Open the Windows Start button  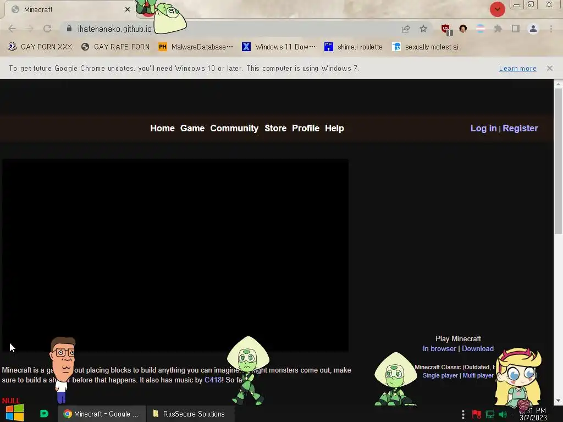[x=15, y=413]
